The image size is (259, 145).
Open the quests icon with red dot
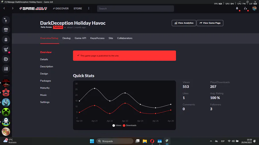tap(6, 49)
